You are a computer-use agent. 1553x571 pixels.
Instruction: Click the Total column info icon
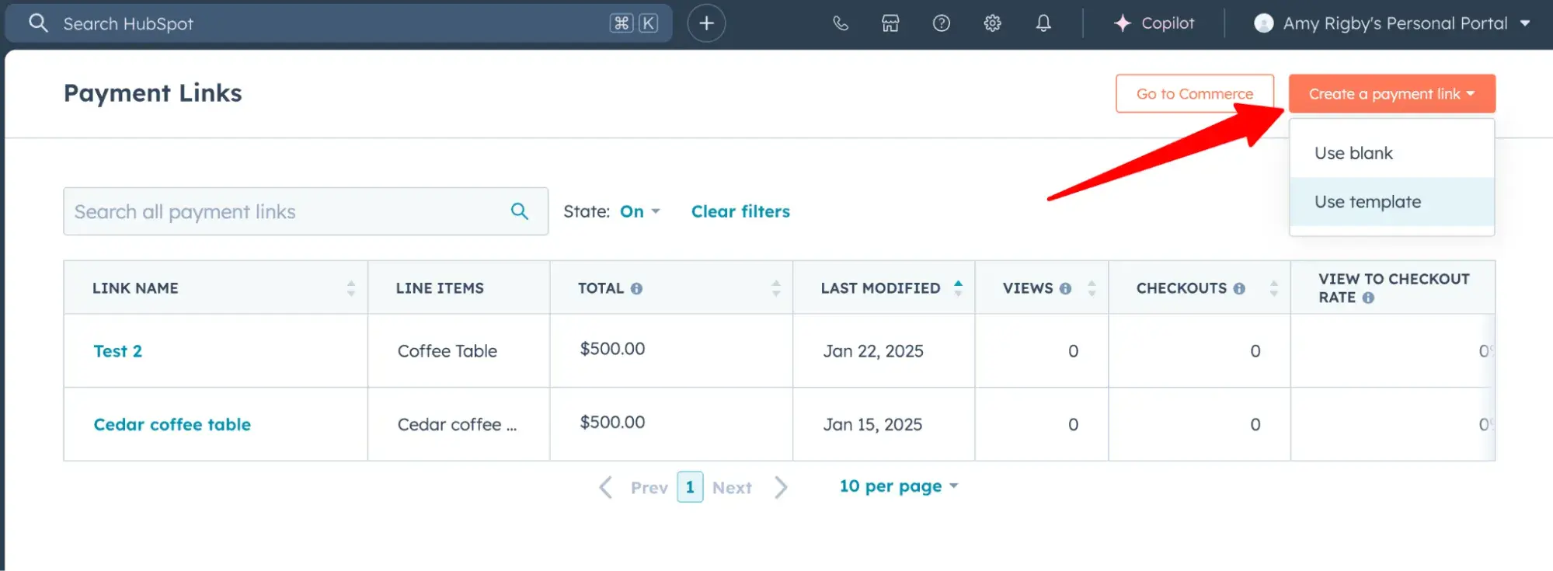(636, 288)
